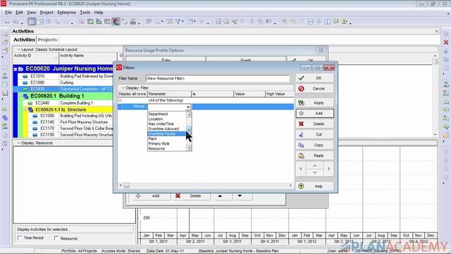Click the Zoom In magnifier icon
The image size is (451, 254).
(x=285, y=22)
